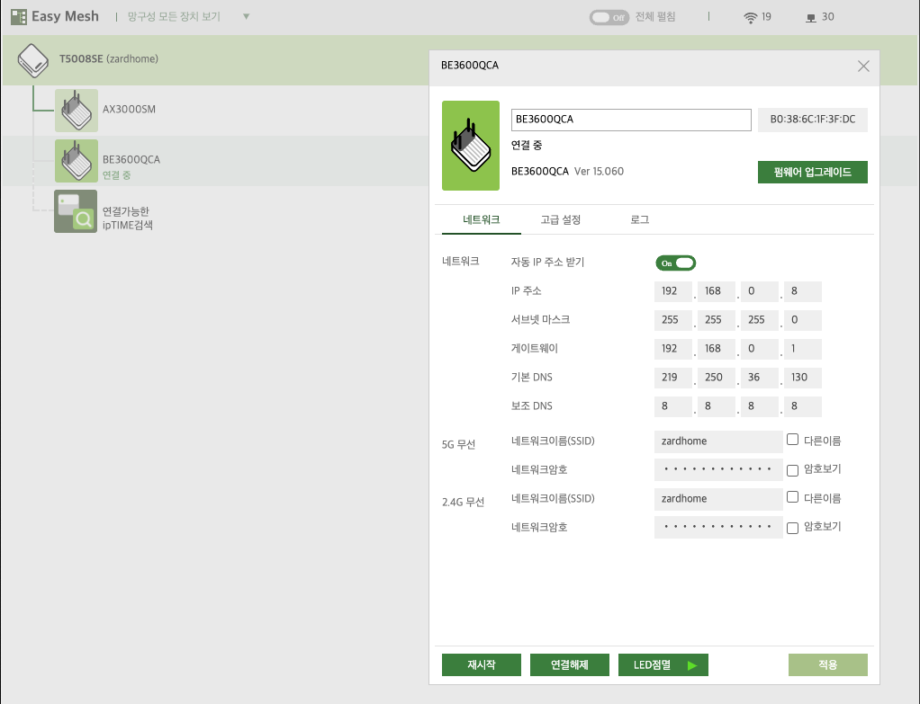Click the MAC address B0:38:6C:1F:3F:DC field
The width and height of the screenshot is (920, 704).
(812, 120)
